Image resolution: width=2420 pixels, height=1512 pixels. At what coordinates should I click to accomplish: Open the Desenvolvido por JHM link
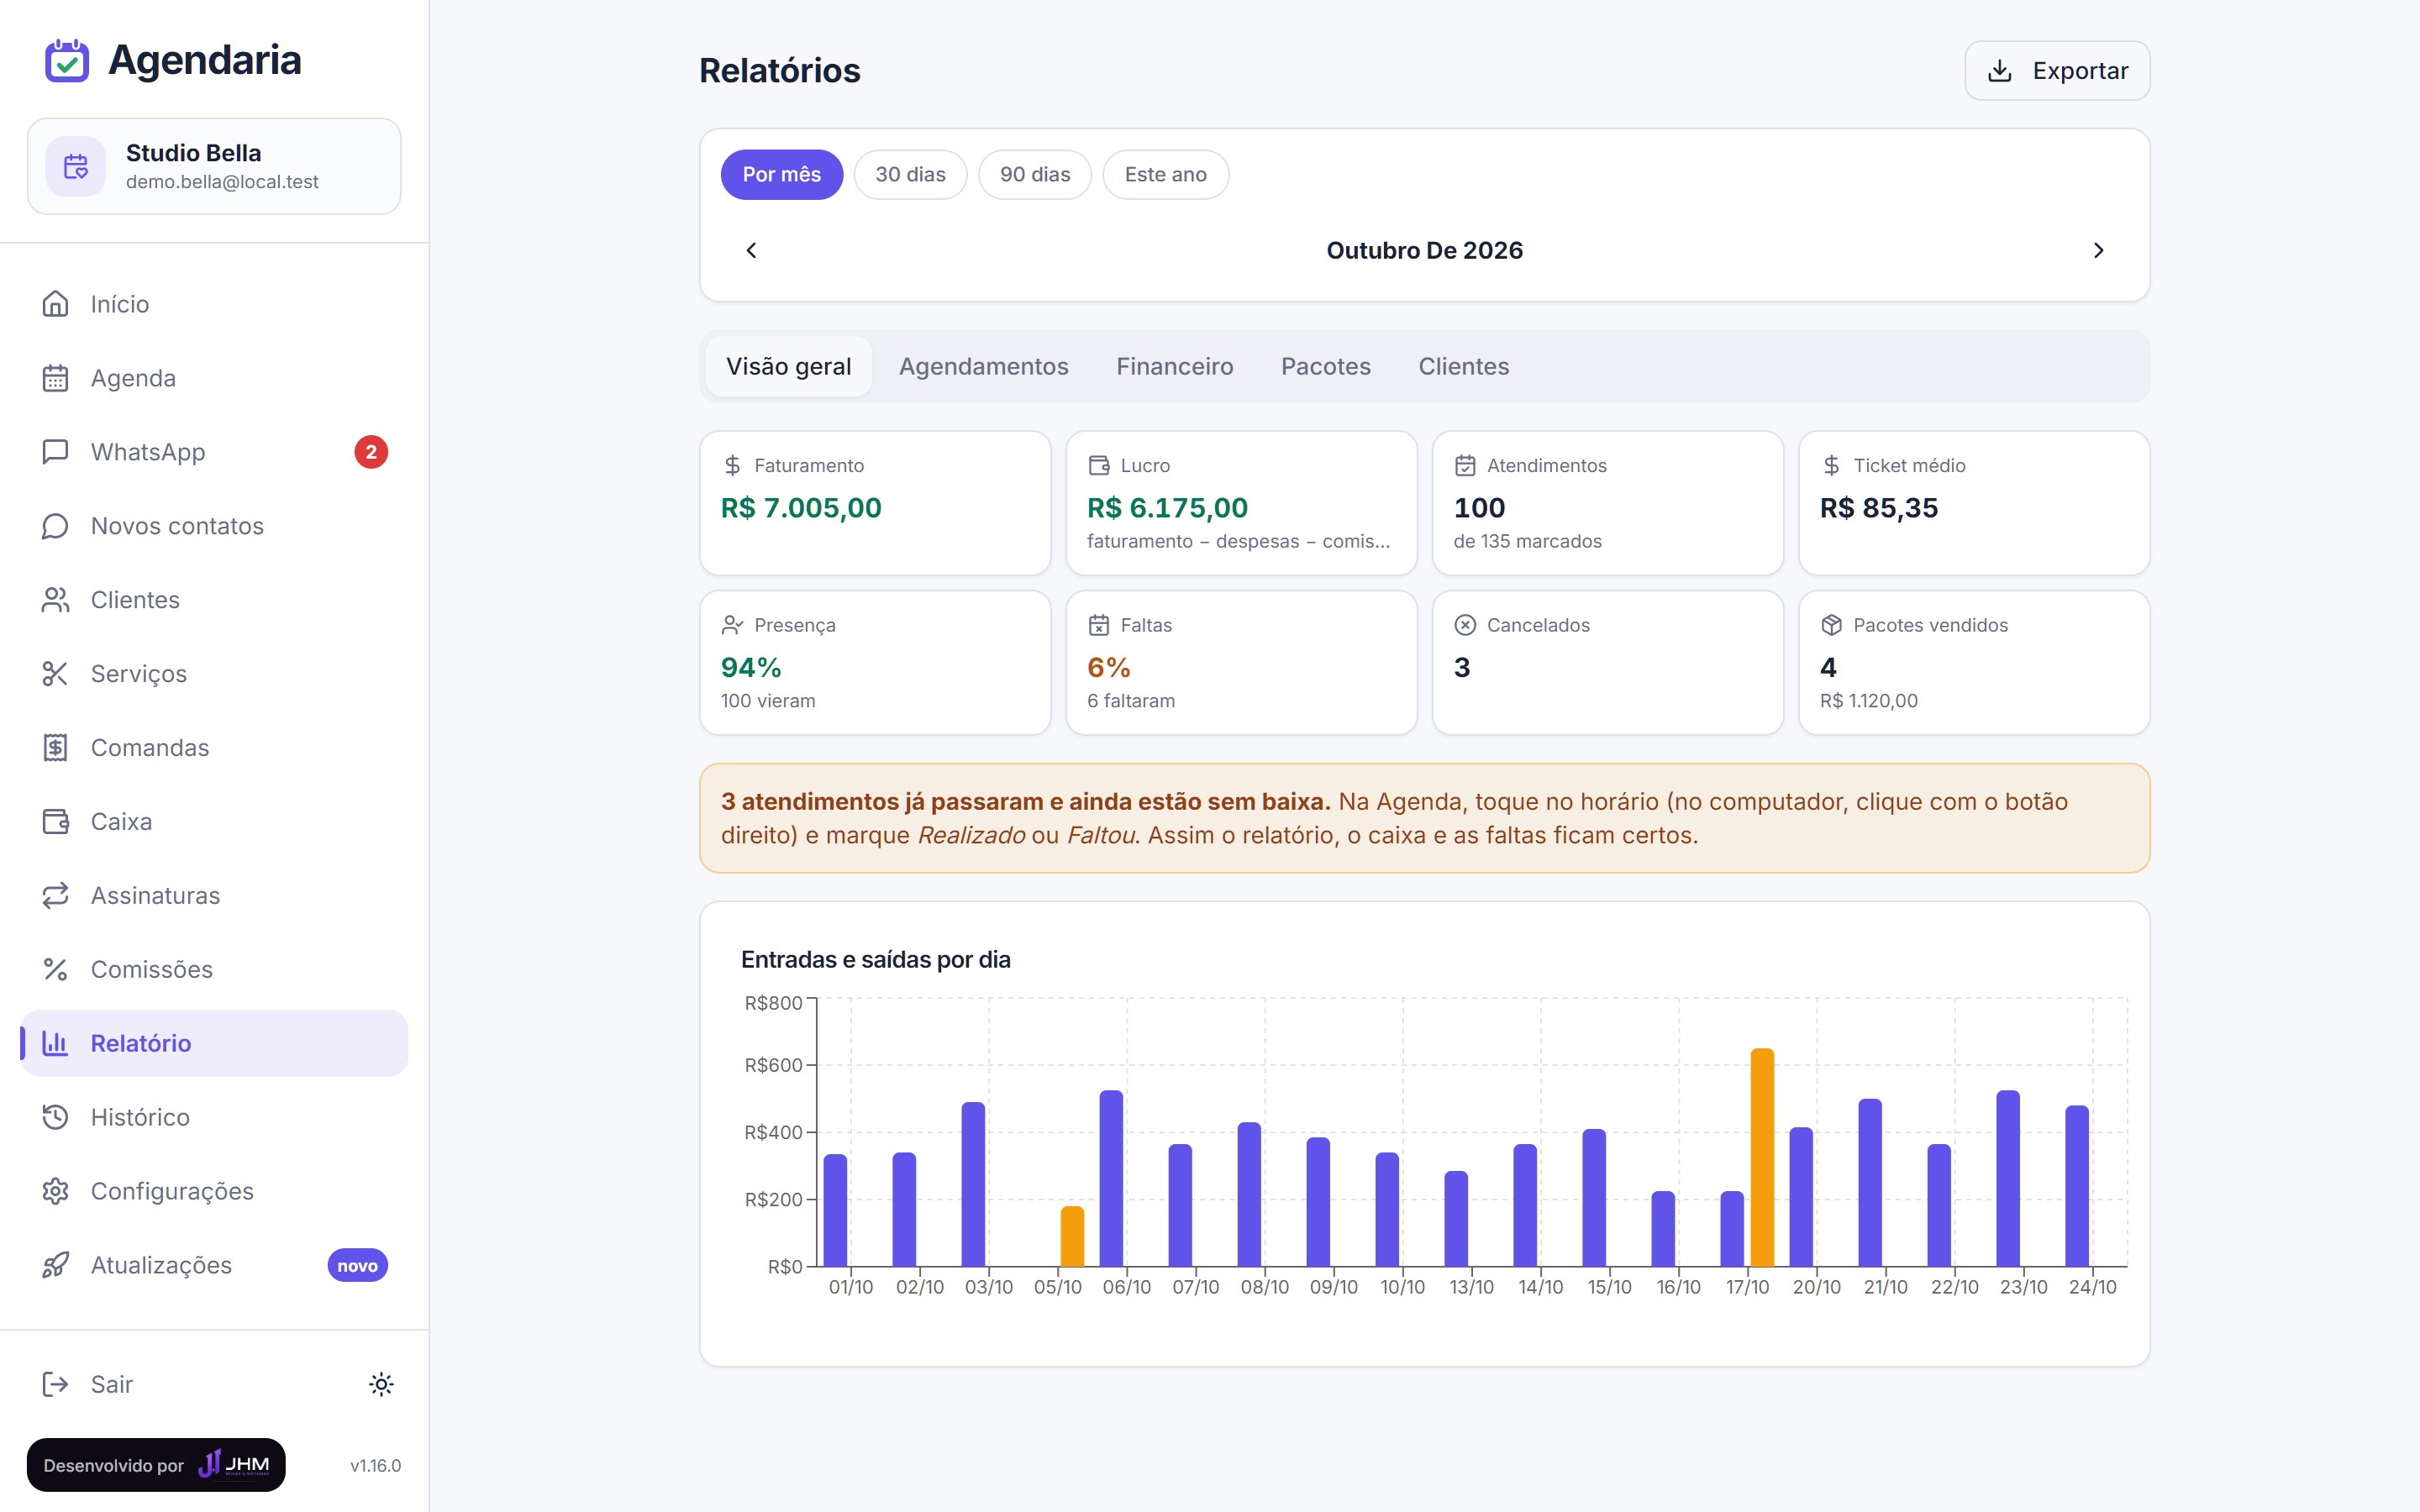(156, 1465)
